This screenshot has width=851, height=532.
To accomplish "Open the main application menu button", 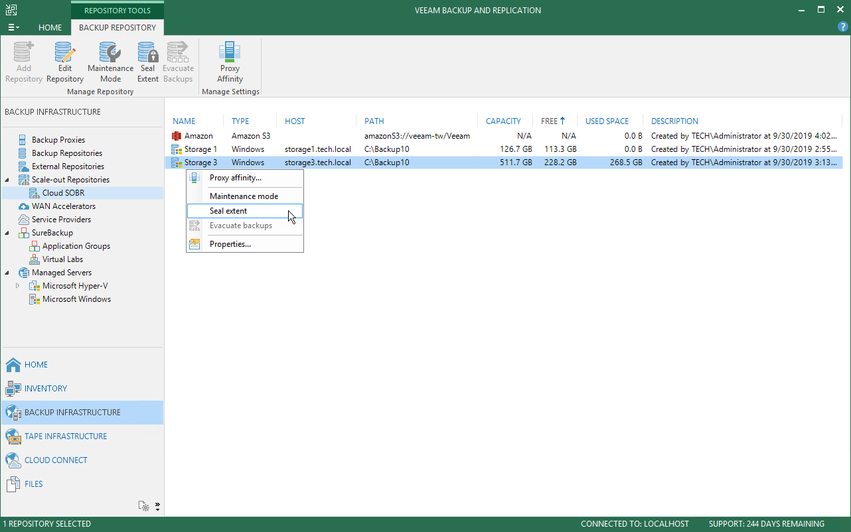I will click(x=13, y=27).
